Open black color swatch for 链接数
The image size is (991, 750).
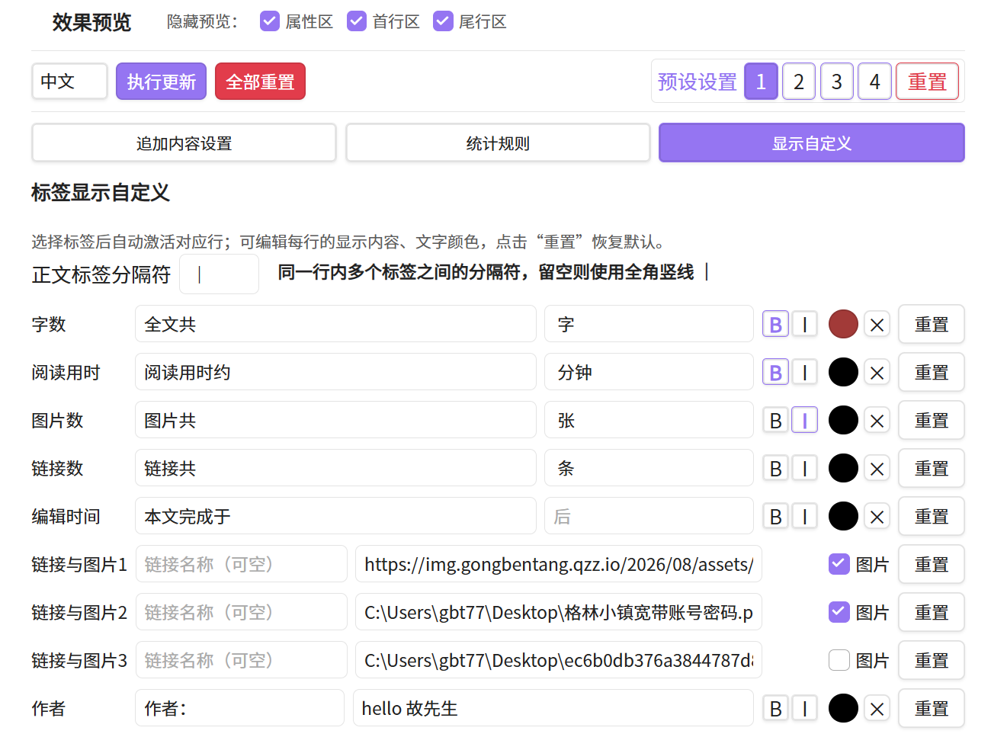point(843,468)
